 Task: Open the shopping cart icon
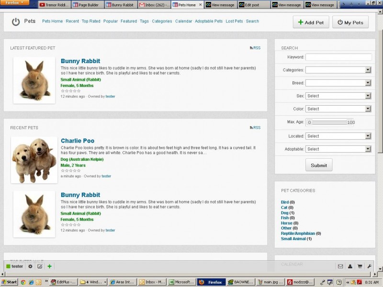tap(360, 266)
